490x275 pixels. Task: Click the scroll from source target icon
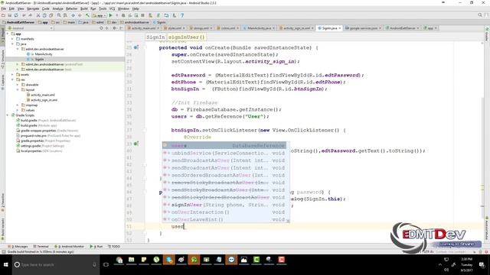coord(101,28)
